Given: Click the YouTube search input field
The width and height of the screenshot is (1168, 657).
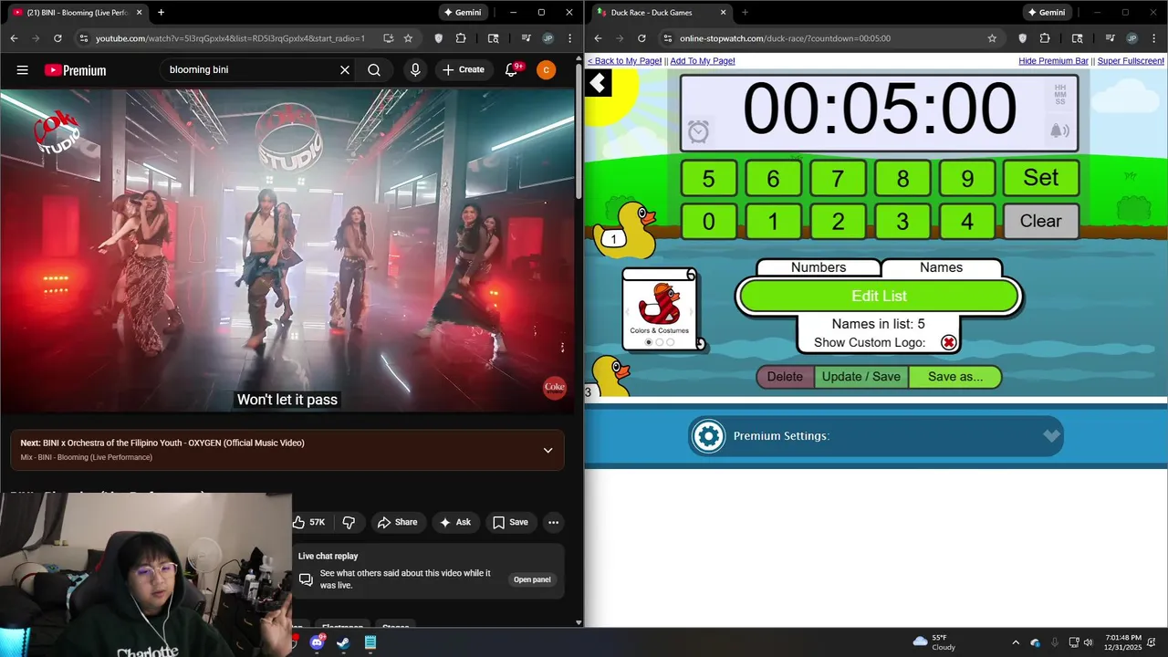Looking at the screenshot, I should pyautogui.click(x=248, y=70).
